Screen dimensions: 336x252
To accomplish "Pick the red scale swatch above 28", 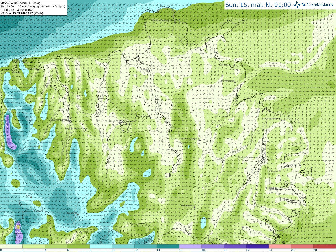I will pos(325,246).
